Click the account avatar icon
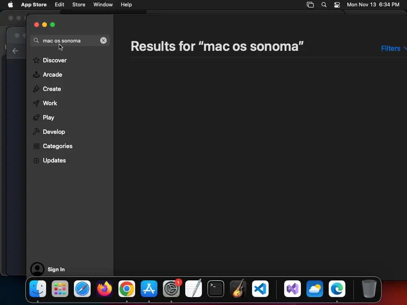The height and width of the screenshot is (305, 407). coord(37,269)
